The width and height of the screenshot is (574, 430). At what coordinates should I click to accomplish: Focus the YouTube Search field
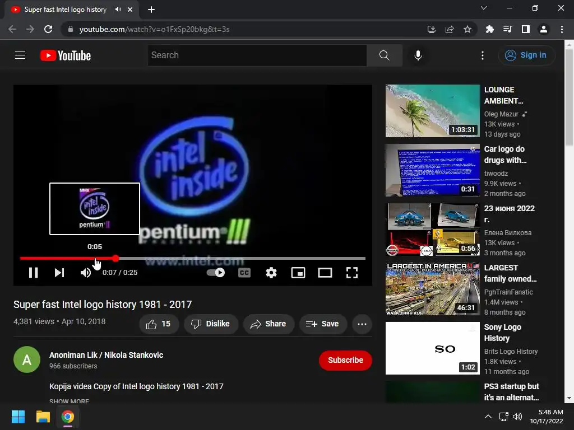(257, 55)
